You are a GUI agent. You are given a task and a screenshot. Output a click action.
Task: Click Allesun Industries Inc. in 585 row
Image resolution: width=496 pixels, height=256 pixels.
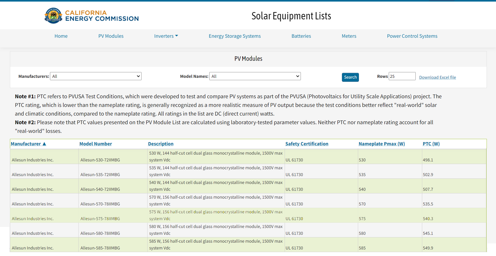(33, 248)
